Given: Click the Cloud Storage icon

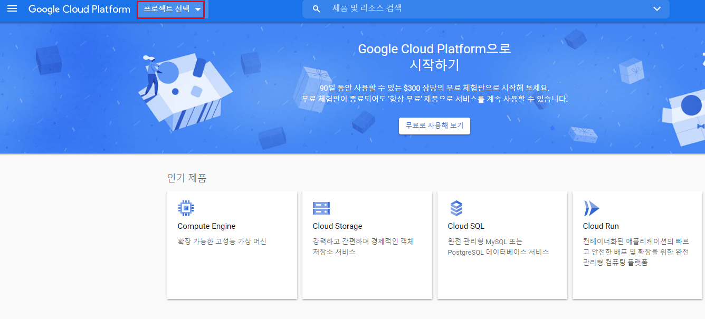Looking at the screenshot, I should (x=321, y=208).
